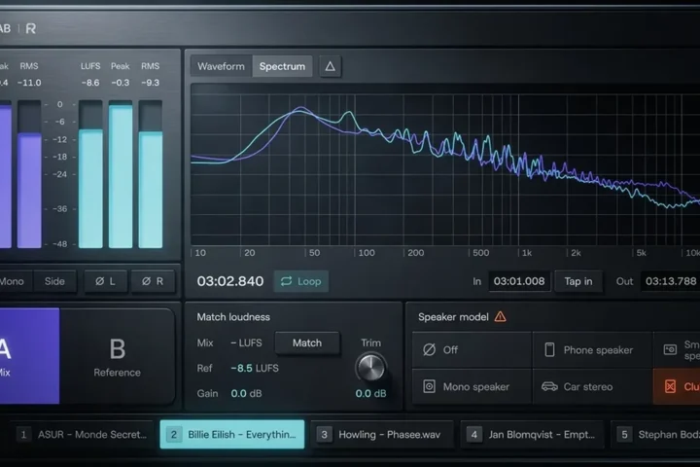The width and height of the screenshot is (700, 467).
Task: Toggle the delta triangle view button
Action: point(330,66)
